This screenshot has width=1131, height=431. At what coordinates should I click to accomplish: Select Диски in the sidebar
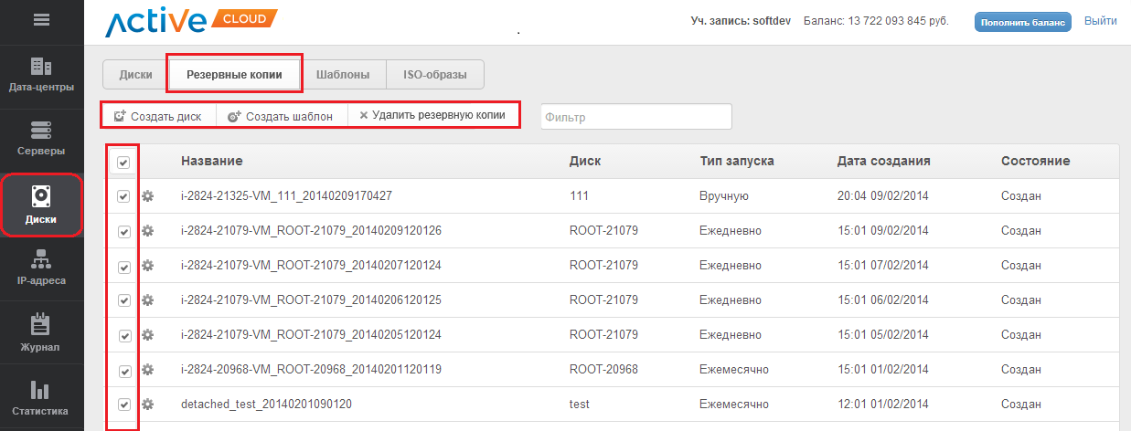coord(41,205)
